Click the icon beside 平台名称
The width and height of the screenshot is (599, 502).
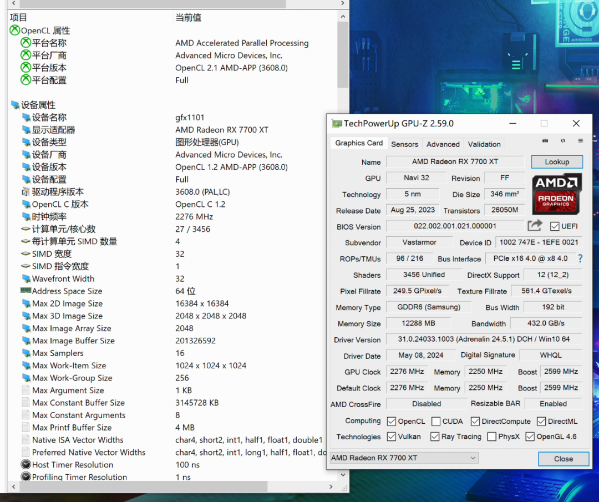(x=26, y=43)
